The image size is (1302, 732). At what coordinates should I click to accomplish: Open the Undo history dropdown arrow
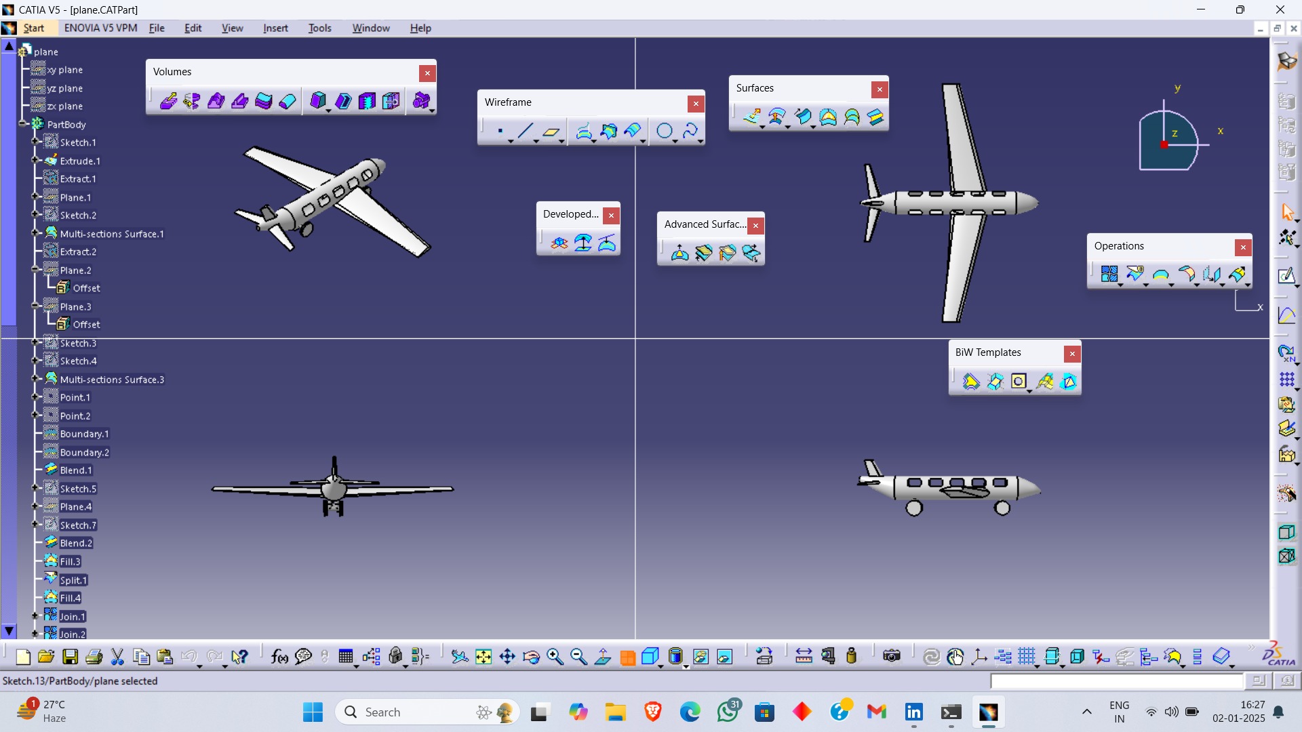(x=199, y=666)
